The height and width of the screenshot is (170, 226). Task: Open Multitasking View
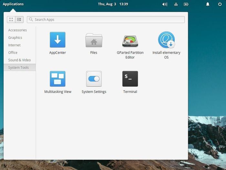tap(57, 79)
